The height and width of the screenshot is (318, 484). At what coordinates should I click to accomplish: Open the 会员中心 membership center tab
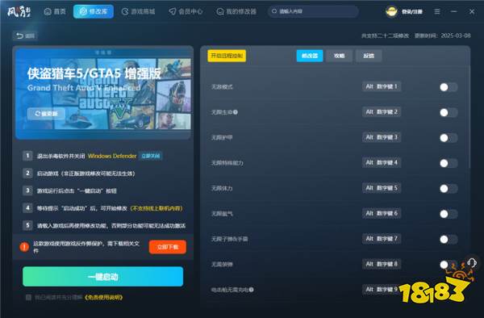186,12
